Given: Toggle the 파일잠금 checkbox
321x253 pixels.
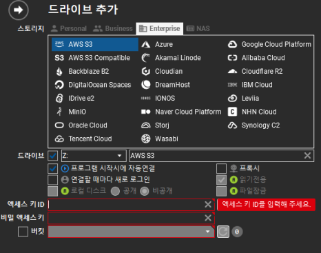Looking at the screenshot, I should coord(221,191).
